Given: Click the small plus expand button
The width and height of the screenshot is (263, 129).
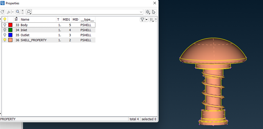Looking at the screenshot, I should coord(23,10).
